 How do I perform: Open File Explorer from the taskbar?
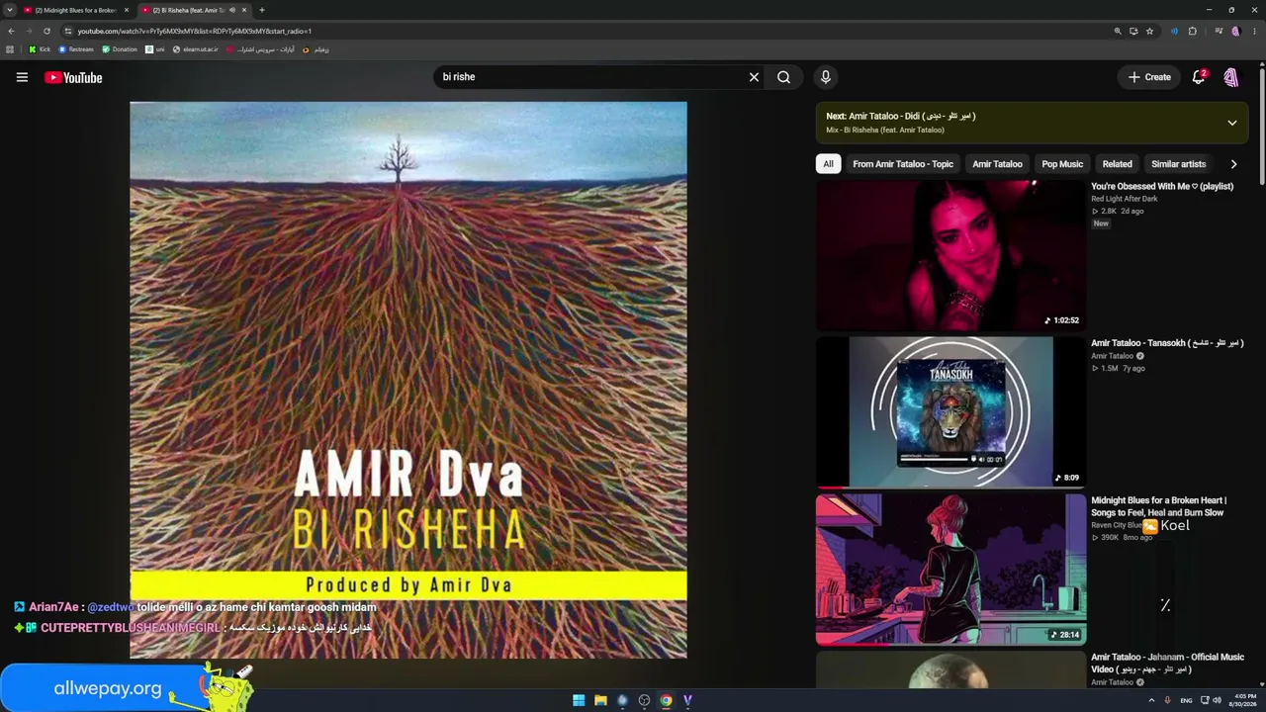600,700
